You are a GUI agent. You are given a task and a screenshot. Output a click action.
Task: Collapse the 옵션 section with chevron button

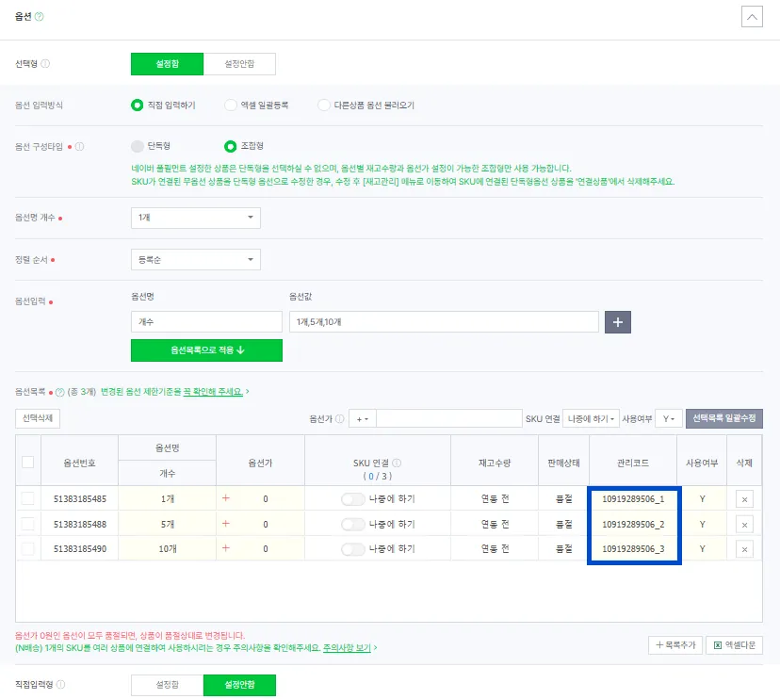tap(752, 17)
